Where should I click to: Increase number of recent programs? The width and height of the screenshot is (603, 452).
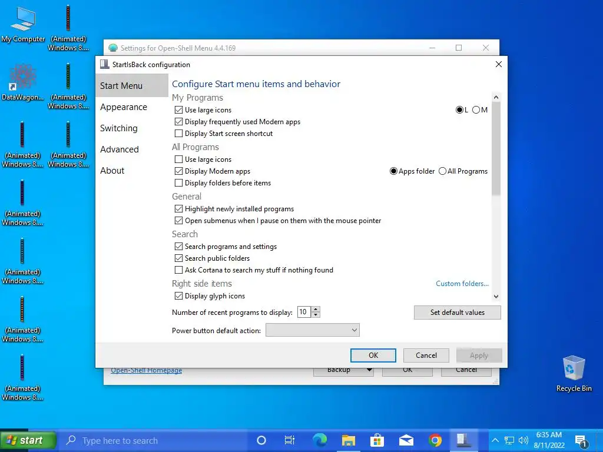click(316, 309)
